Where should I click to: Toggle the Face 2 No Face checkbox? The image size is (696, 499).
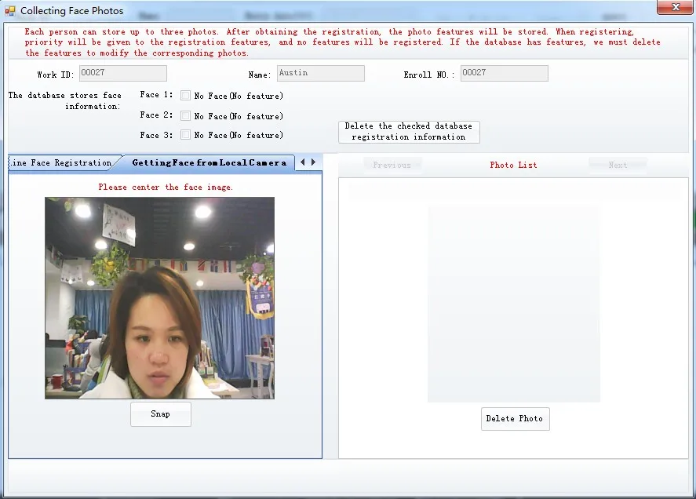[186, 115]
